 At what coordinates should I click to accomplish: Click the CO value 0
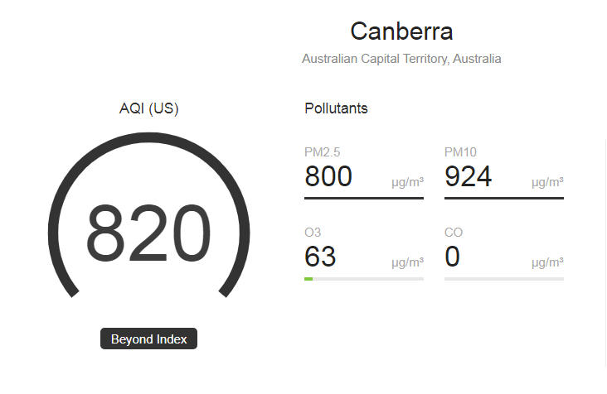452,257
